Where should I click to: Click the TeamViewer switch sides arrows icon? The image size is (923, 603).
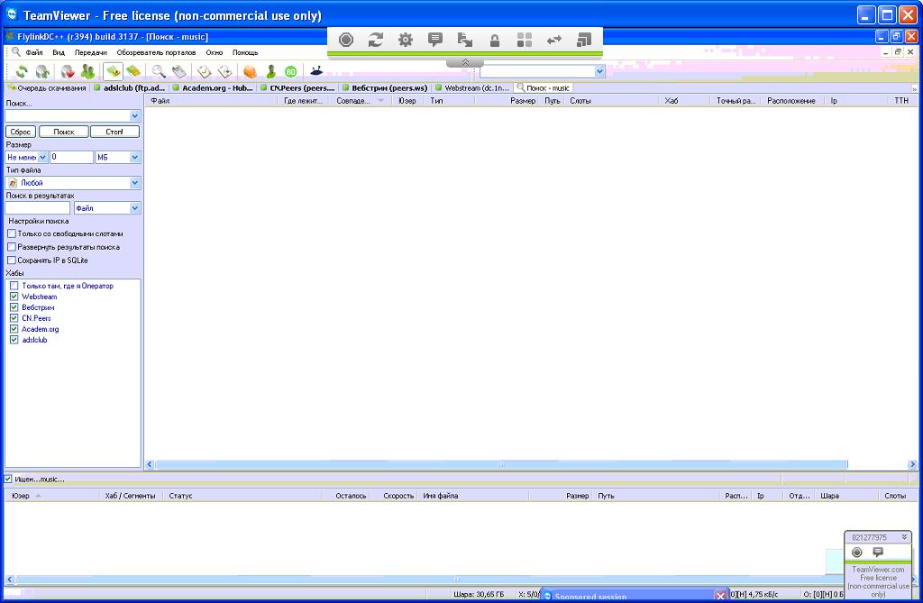[554, 40]
